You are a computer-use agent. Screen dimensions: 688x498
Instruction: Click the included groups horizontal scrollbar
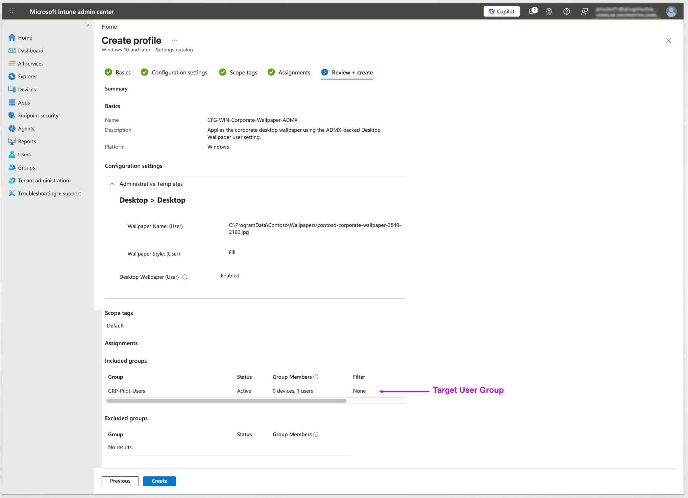[226, 401]
